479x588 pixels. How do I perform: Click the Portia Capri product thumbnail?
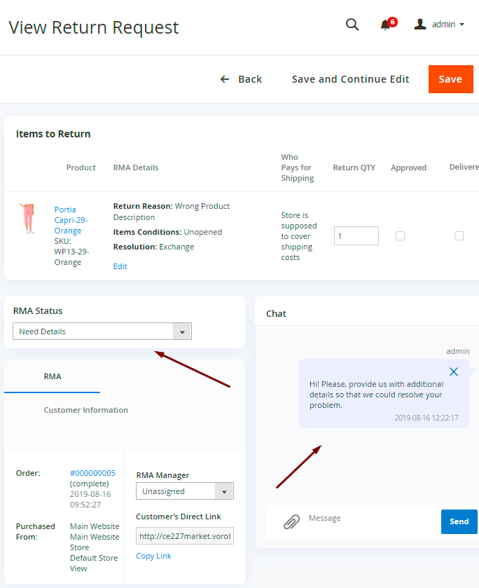coord(27,219)
